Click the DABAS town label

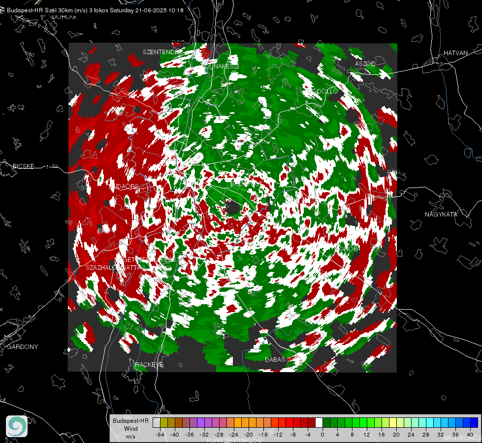275,359
